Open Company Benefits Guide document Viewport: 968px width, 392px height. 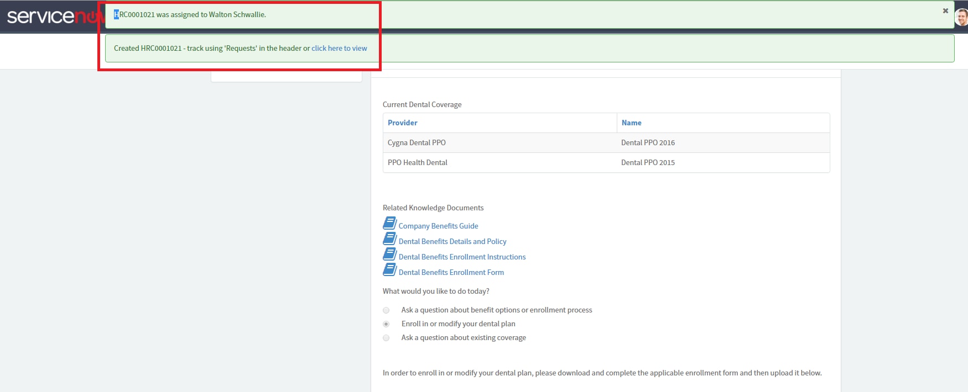click(438, 226)
